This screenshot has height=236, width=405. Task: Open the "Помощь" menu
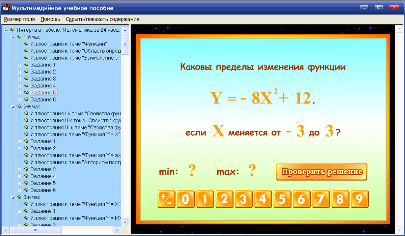tap(50, 19)
